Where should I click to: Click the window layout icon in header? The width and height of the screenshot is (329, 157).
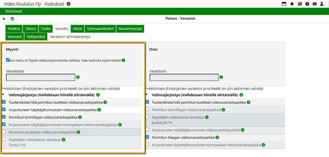pyautogui.click(x=284, y=4)
